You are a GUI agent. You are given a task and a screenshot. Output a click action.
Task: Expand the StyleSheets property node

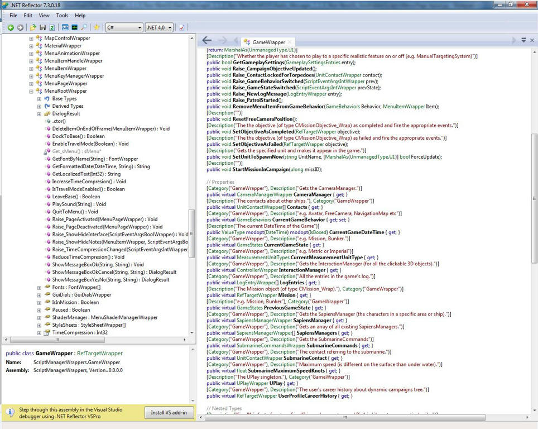(39, 325)
